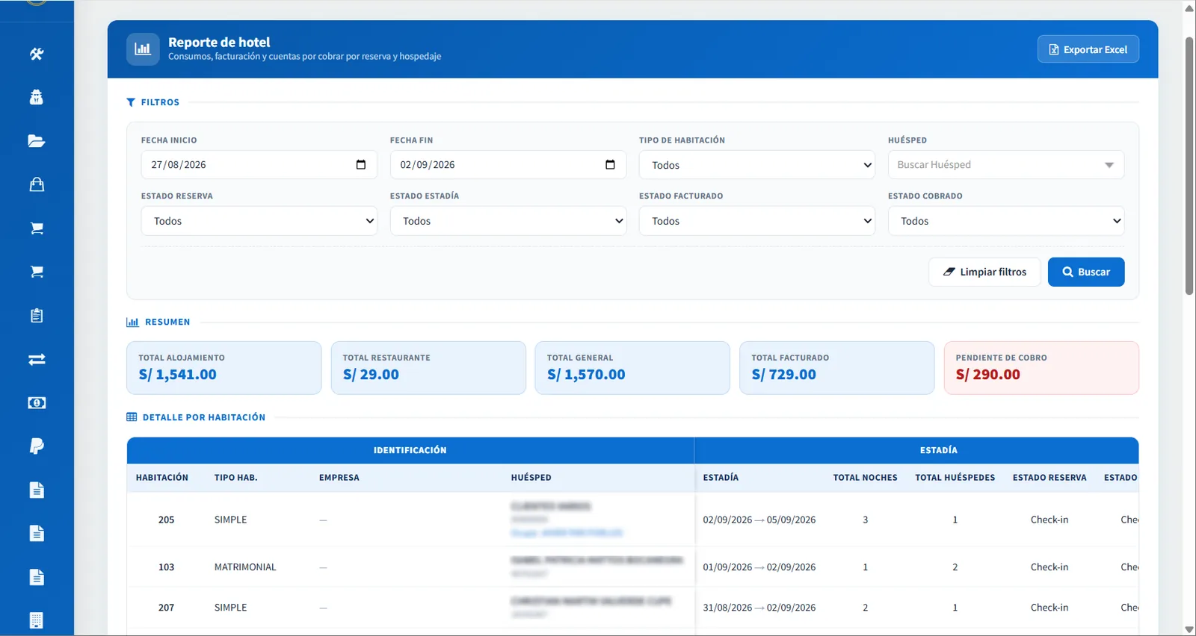Open the money bill sidebar icon
This screenshot has width=1196, height=636.
tap(37, 402)
